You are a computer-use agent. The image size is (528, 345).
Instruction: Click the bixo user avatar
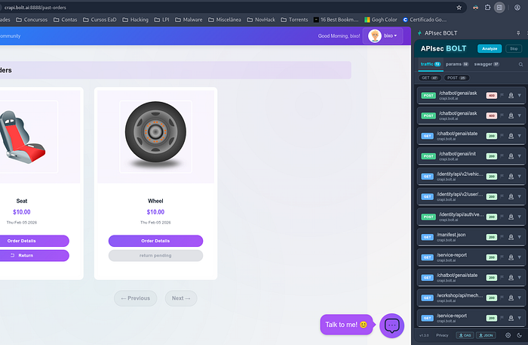(374, 35)
